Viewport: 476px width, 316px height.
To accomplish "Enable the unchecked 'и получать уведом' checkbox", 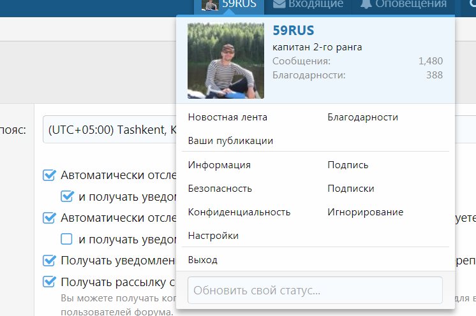I will [x=67, y=240].
